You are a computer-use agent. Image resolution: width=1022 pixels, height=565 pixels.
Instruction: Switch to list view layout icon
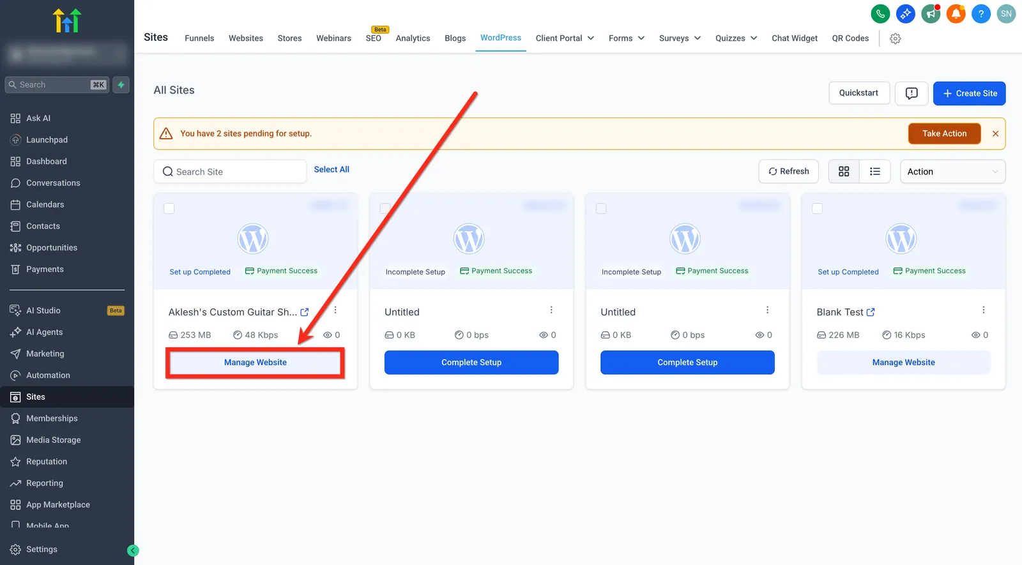874,171
